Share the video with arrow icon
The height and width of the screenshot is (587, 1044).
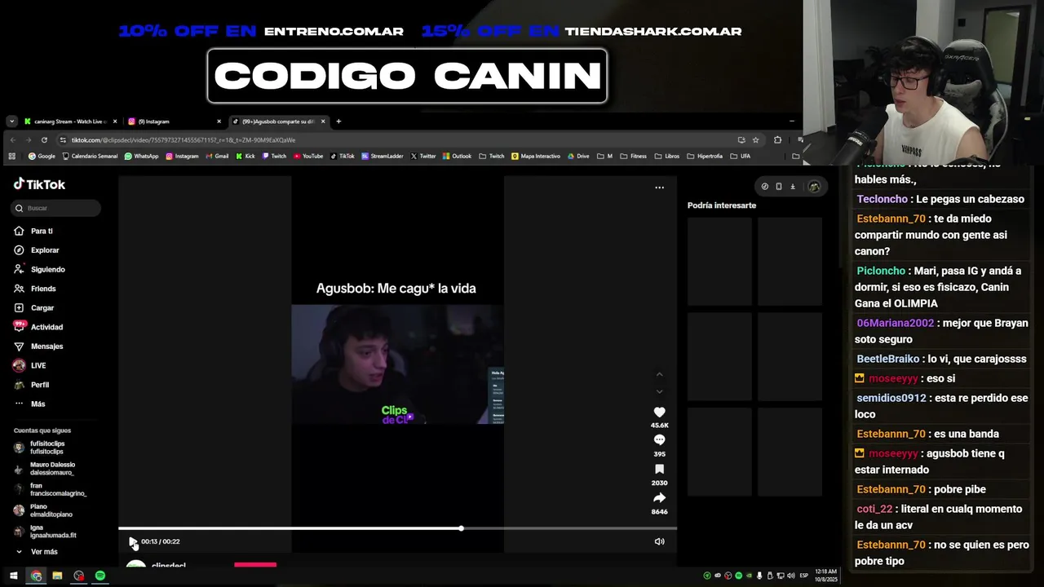pos(659,498)
